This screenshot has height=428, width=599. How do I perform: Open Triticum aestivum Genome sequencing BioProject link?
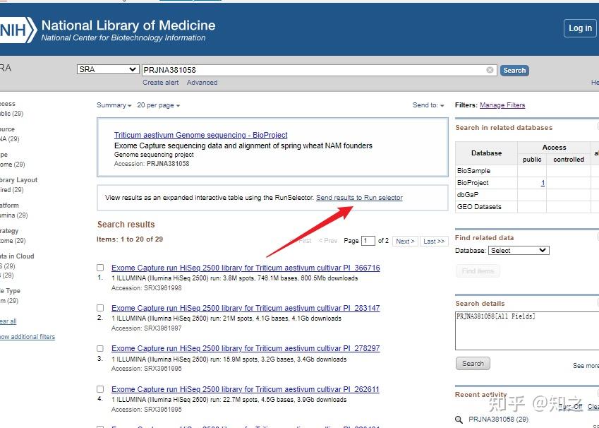(200, 135)
